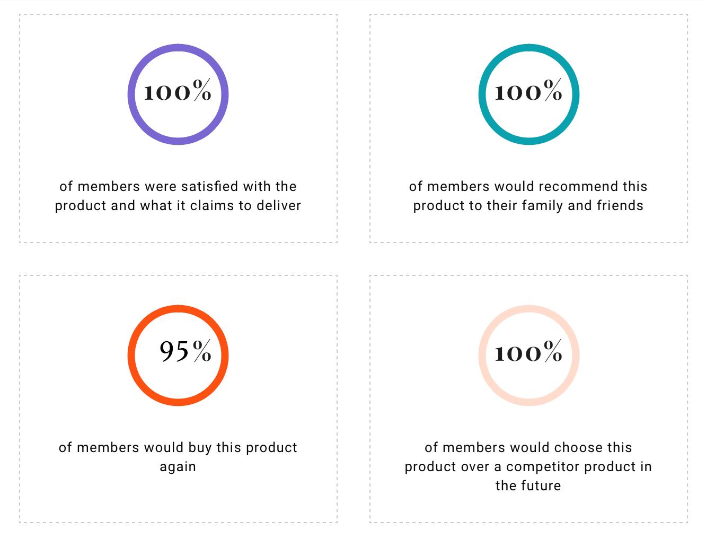The height and width of the screenshot is (537, 706).
Task: Click "the future" text in the last card
Action: tap(528, 486)
